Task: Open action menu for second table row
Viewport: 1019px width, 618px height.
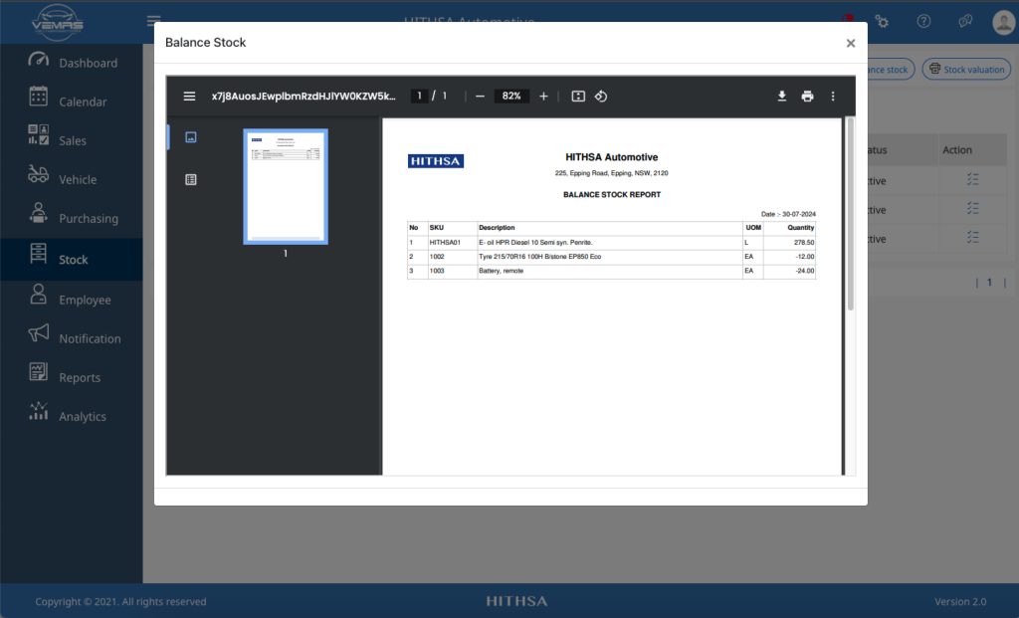Action: (972, 209)
